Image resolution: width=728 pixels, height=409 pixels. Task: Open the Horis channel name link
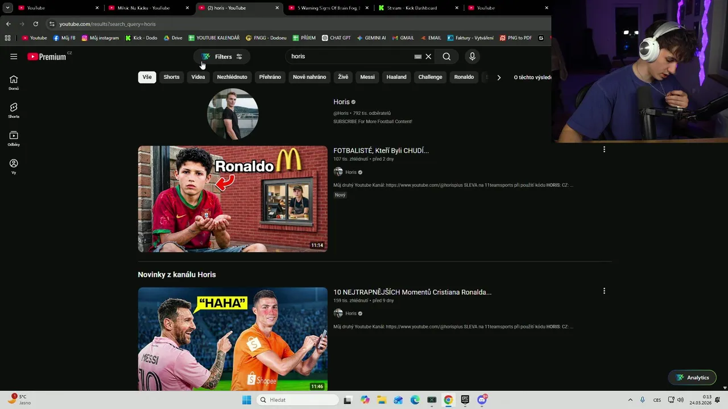(341, 102)
